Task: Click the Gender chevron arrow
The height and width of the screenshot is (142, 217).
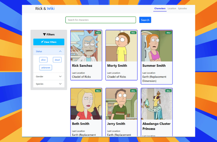Action: point(60,77)
